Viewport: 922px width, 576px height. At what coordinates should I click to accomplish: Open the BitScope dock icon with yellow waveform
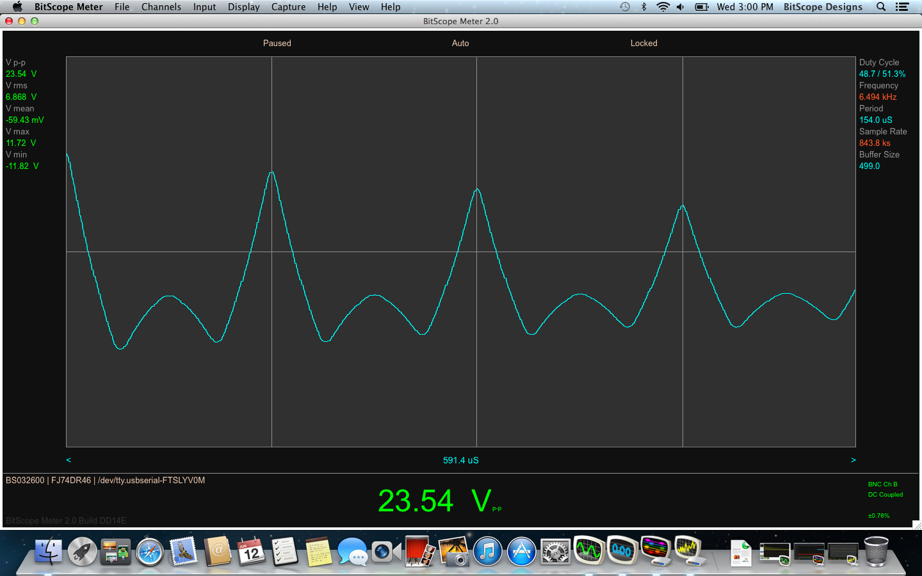688,550
